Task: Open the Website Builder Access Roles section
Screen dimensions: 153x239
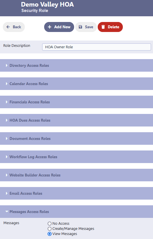Action: click(76, 175)
